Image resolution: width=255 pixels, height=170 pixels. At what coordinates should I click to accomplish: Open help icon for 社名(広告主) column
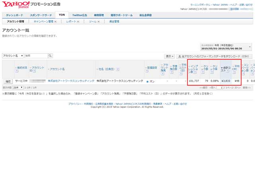click(118, 69)
